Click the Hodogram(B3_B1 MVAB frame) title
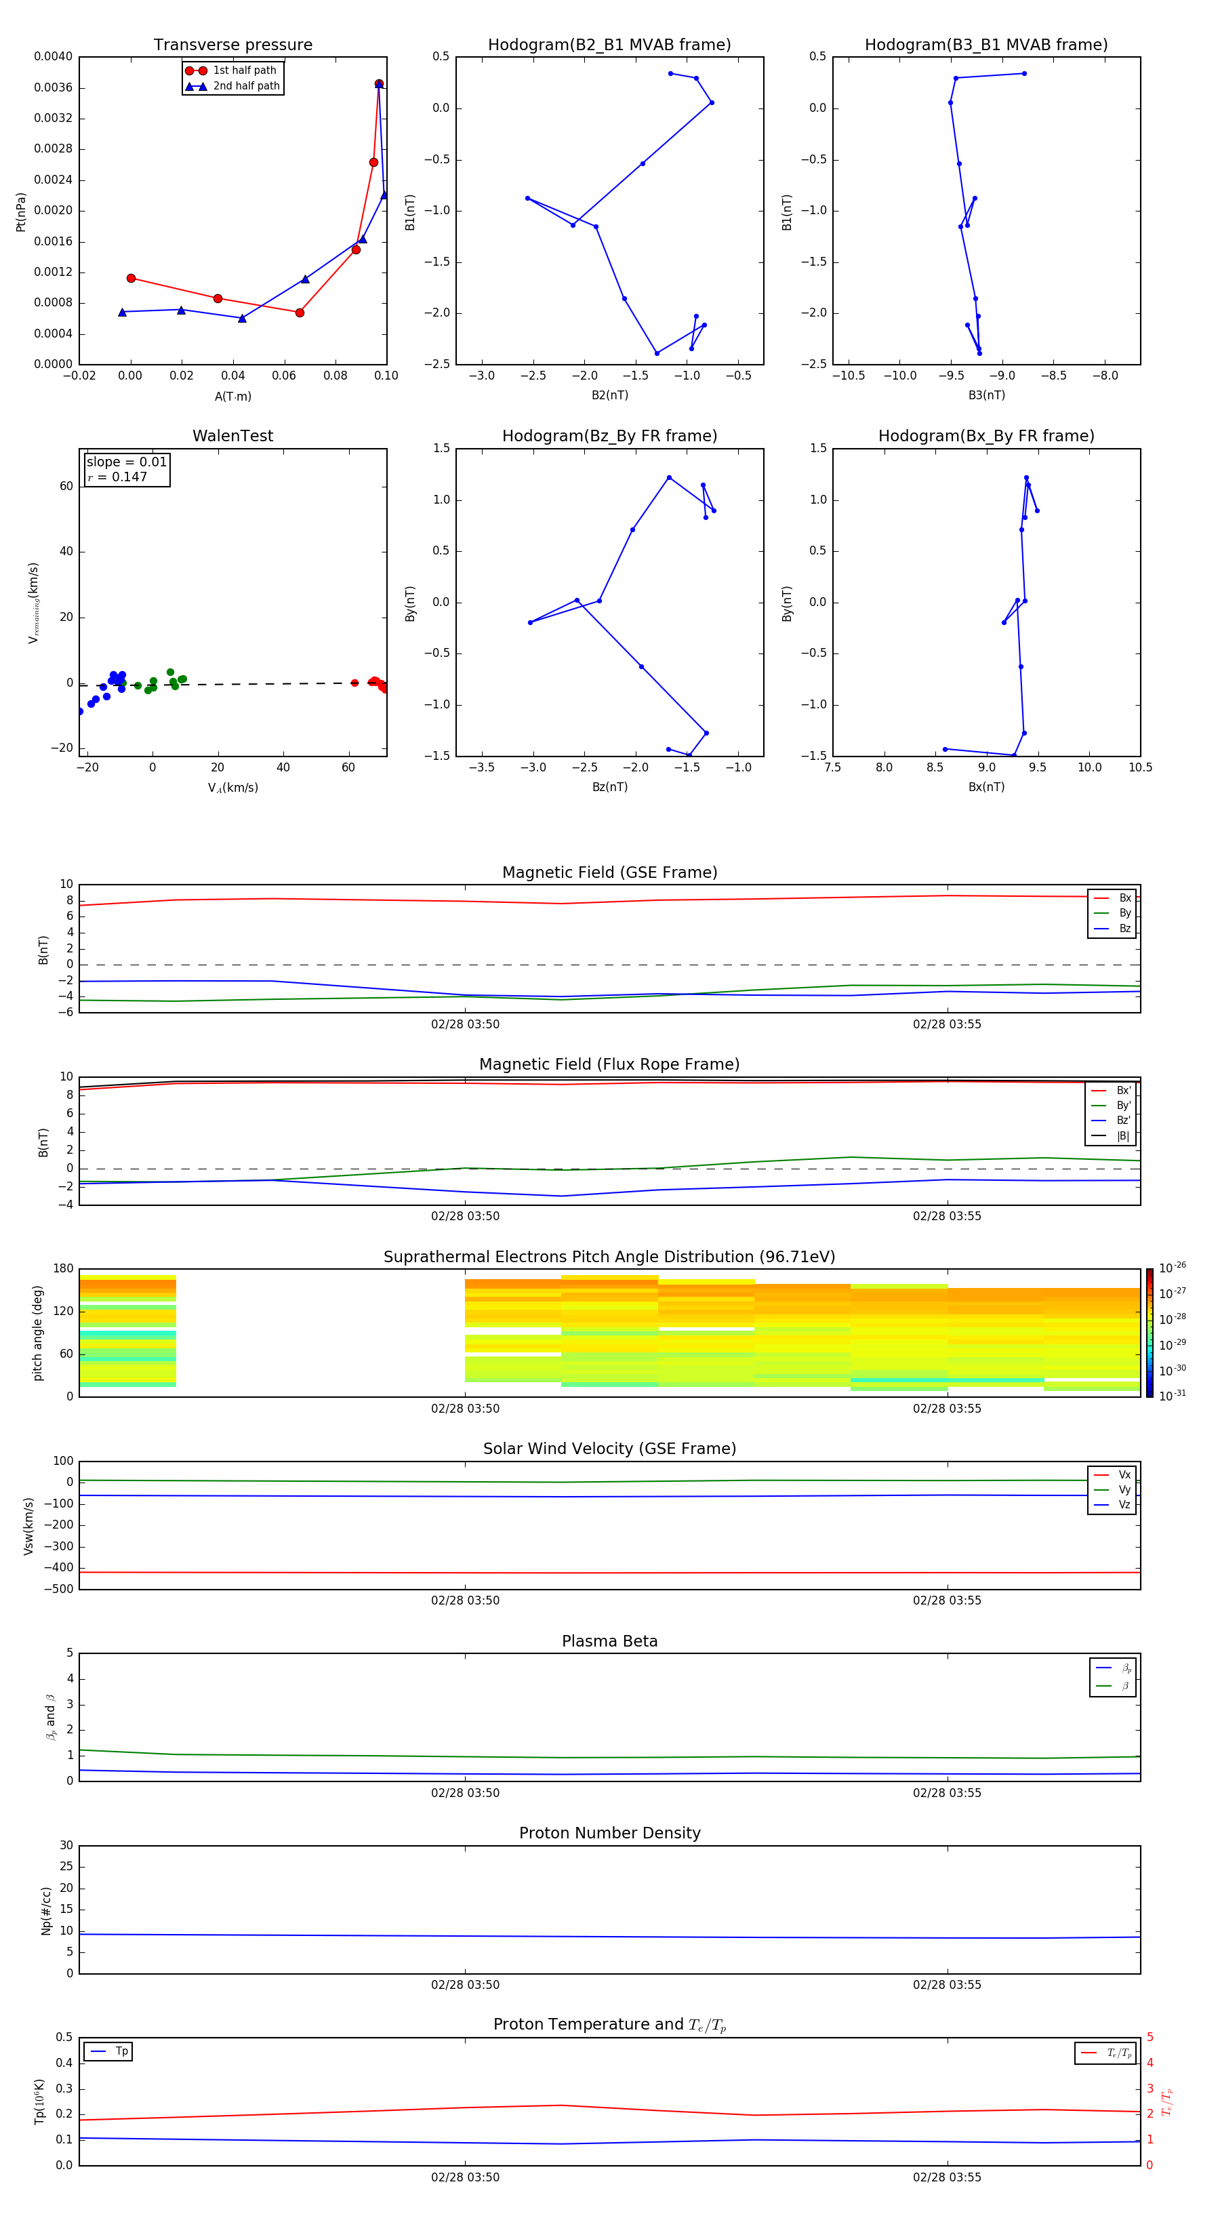The image size is (1220, 2237). click(x=986, y=45)
